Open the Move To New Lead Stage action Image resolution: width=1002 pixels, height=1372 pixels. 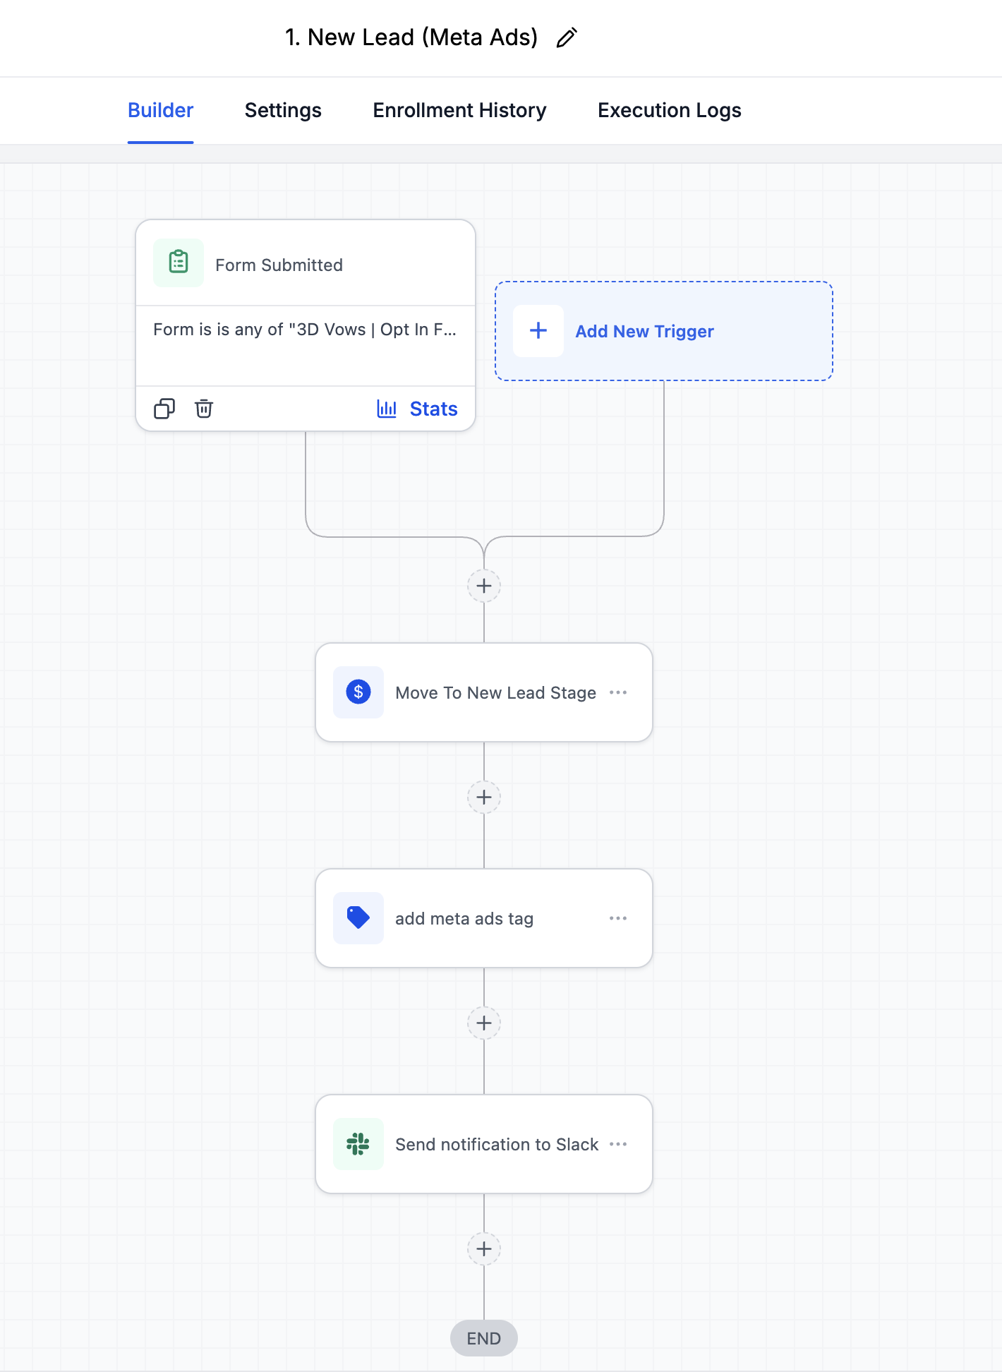click(484, 692)
